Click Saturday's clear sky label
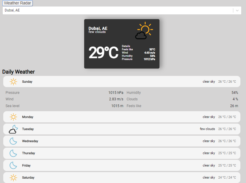 [x=209, y=177]
